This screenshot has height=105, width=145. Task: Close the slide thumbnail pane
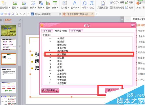(x=20, y=20)
